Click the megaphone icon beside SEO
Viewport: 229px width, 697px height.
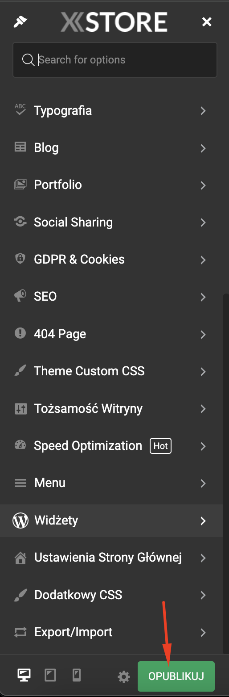click(x=20, y=296)
